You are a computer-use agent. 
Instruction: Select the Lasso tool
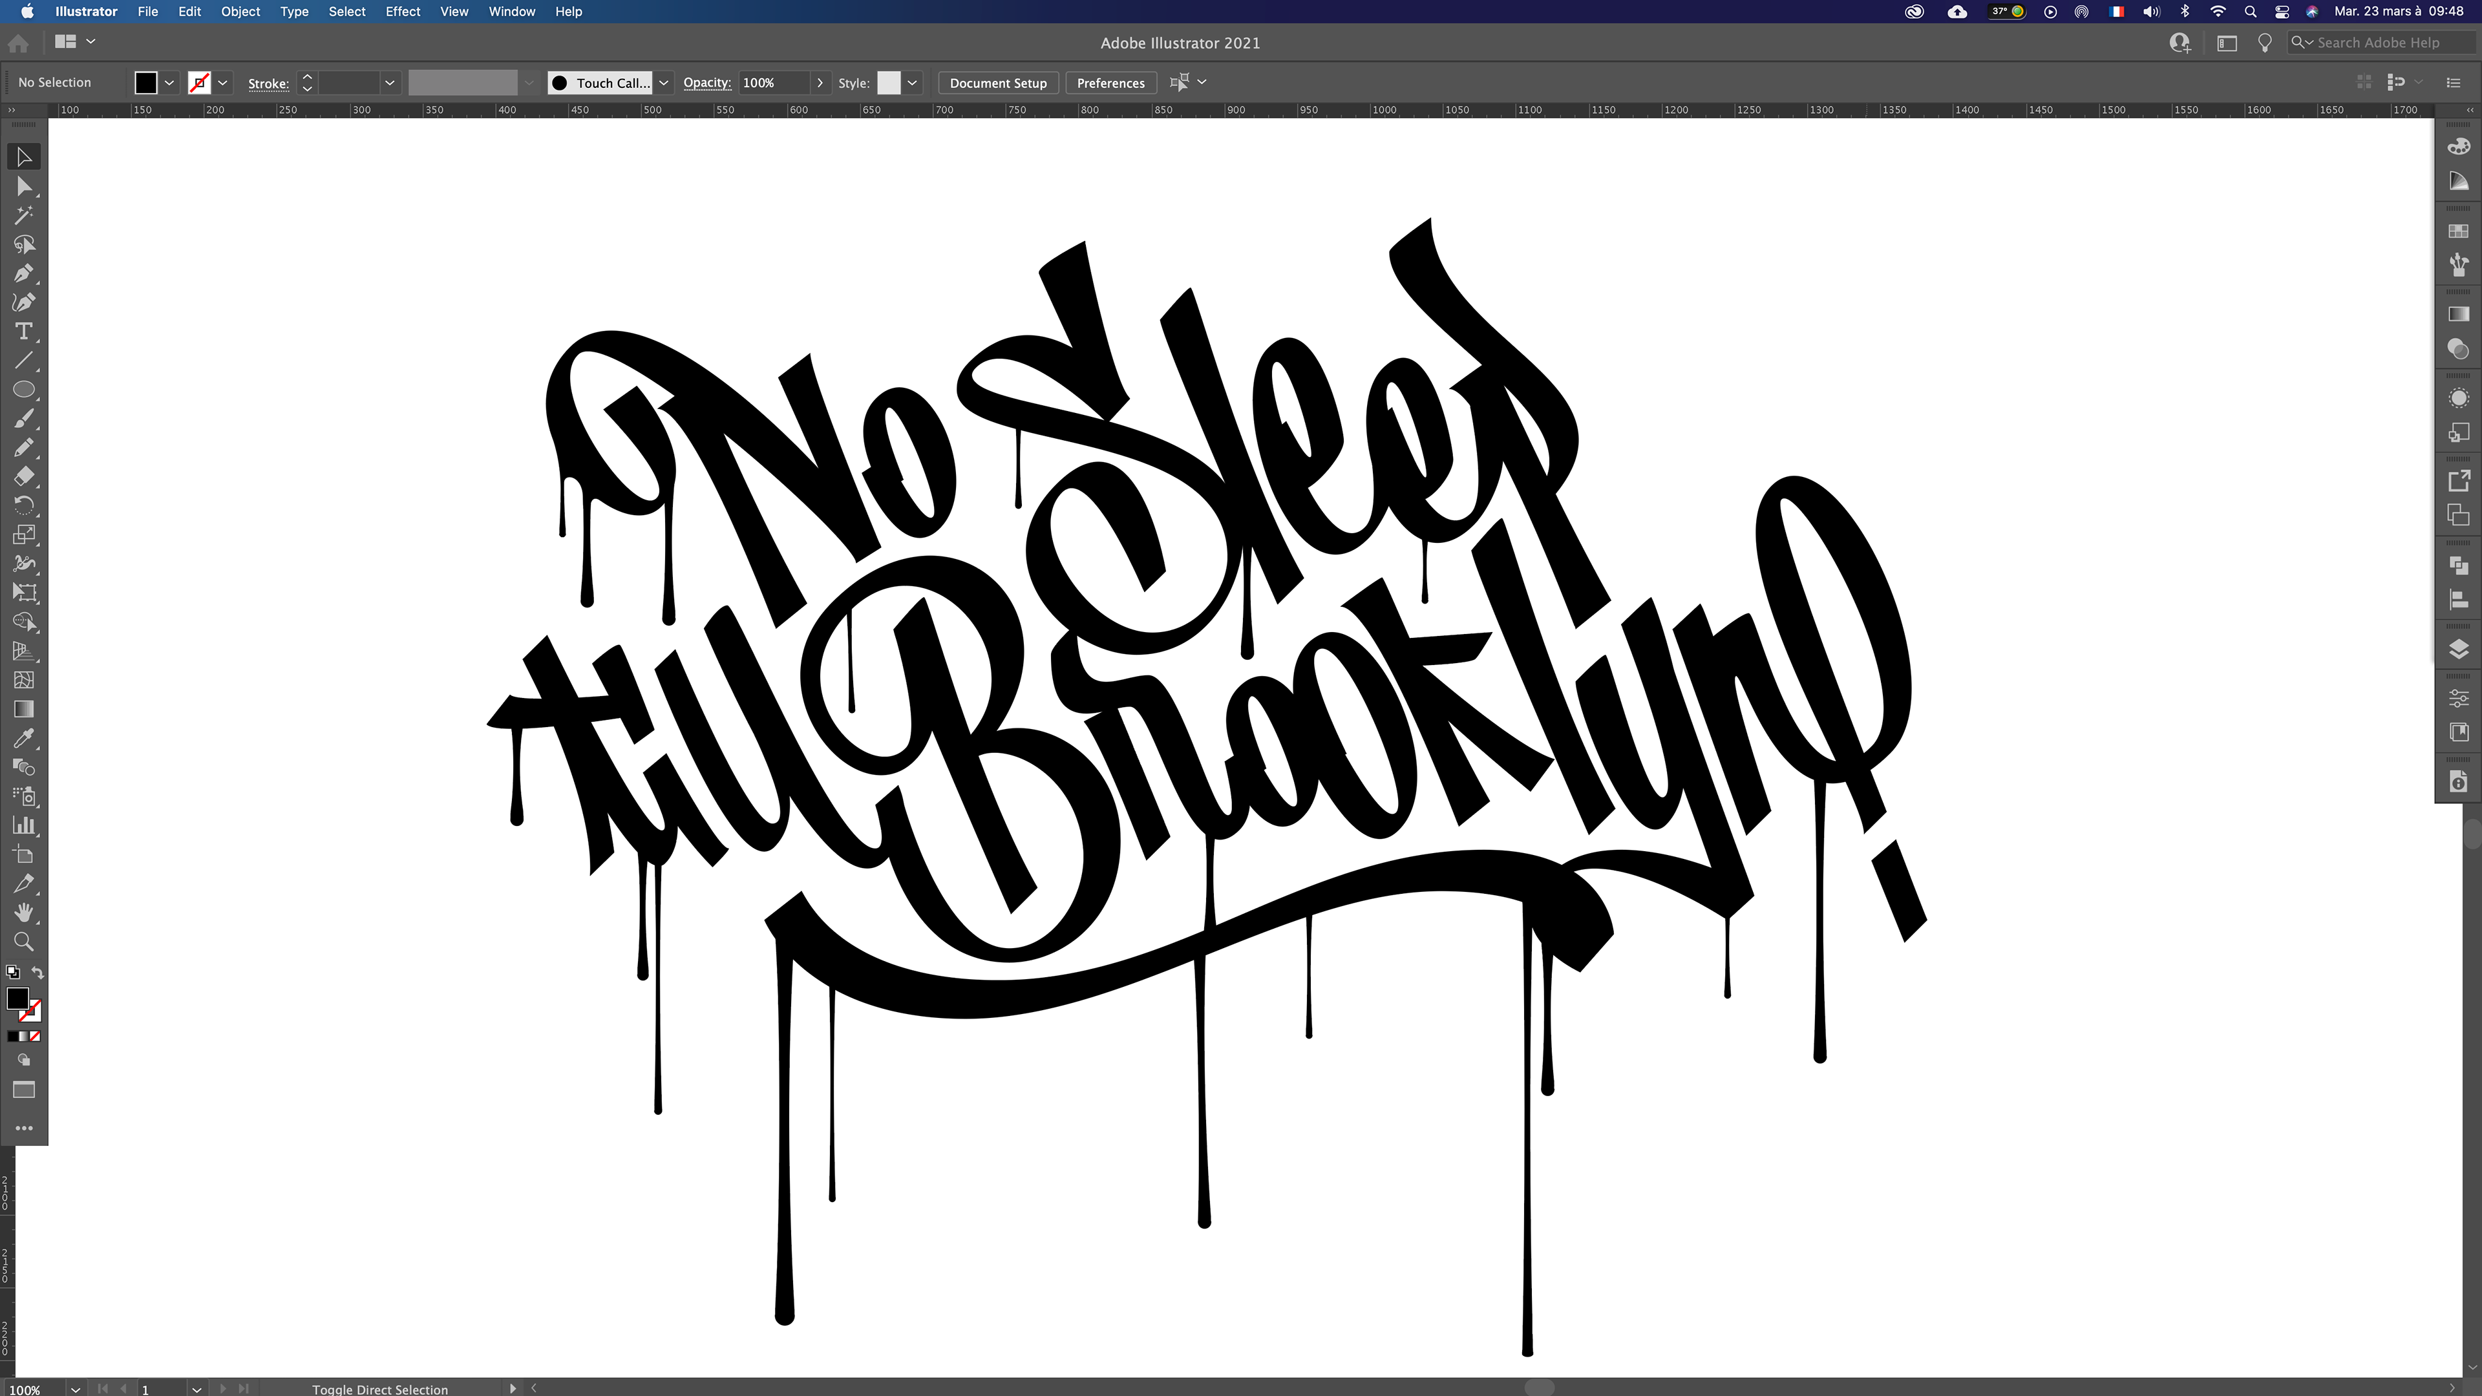coord(24,244)
